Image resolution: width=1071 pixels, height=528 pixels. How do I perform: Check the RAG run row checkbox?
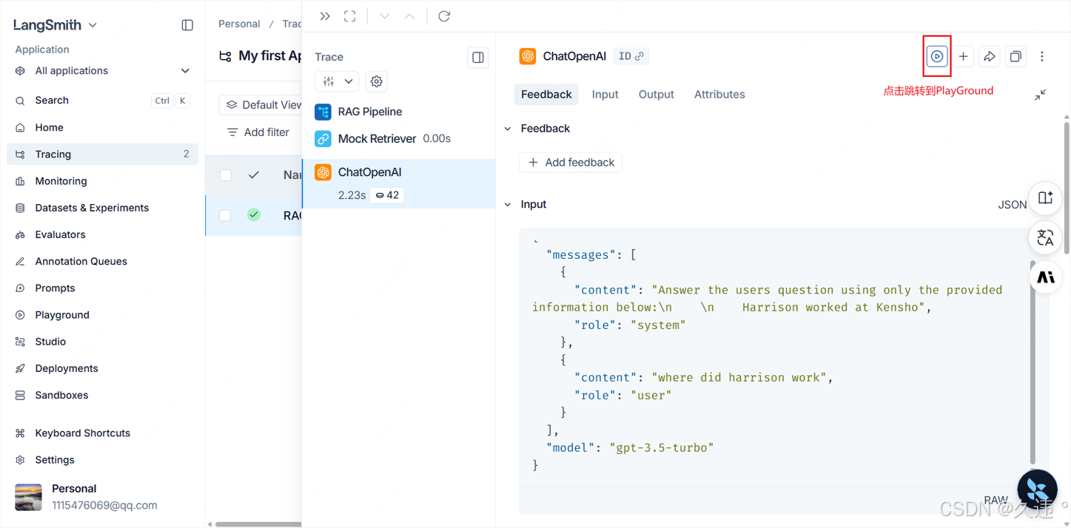(226, 215)
